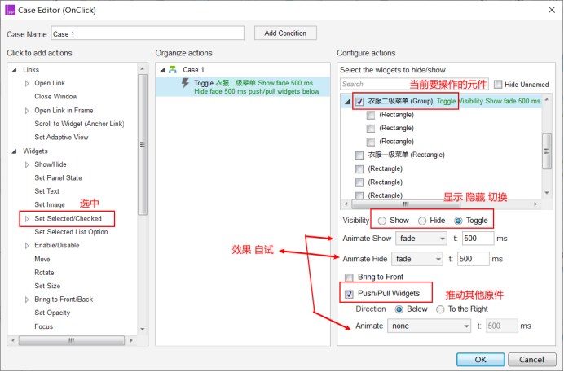This screenshot has width=564, height=372.
Task: Open the push/pull Animate none dropdown
Action: click(x=430, y=326)
